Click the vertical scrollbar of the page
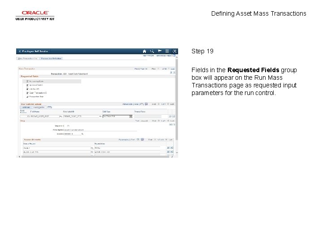Viewport: 323px width, 242px height. [x=177, y=99]
